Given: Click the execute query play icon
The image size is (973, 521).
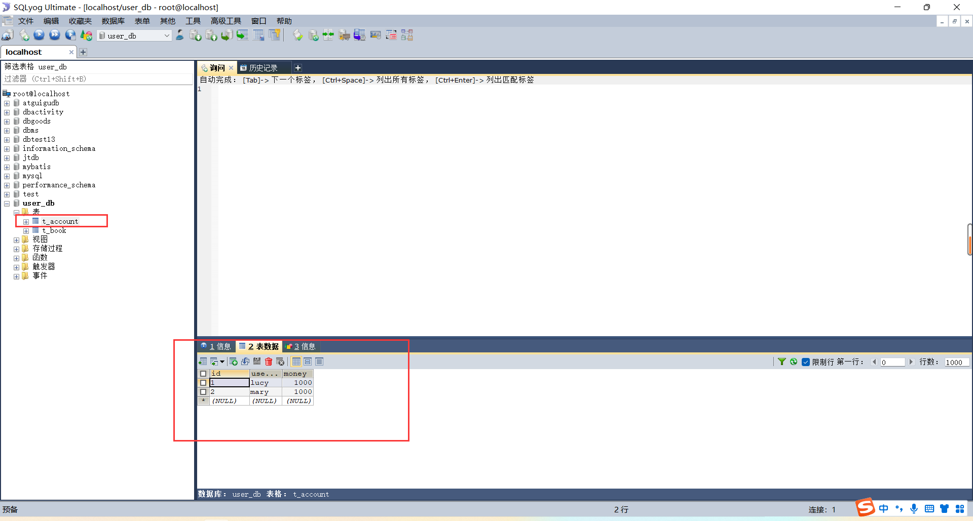Looking at the screenshot, I should point(39,35).
